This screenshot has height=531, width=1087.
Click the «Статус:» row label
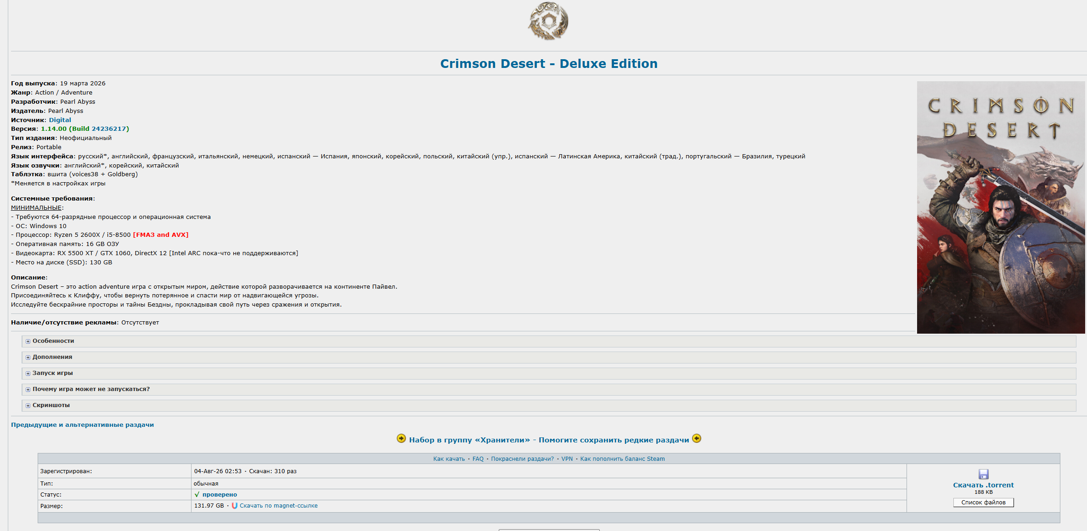[51, 495]
